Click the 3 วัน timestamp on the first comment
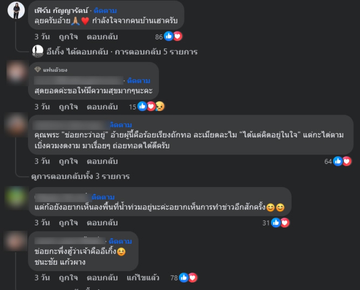 tap(42, 37)
